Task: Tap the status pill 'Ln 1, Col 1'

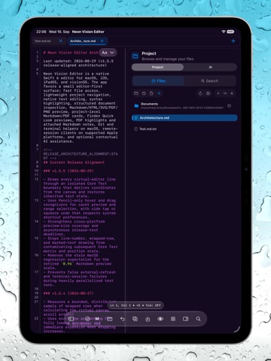Action: pyautogui.click(x=135, y=305)
